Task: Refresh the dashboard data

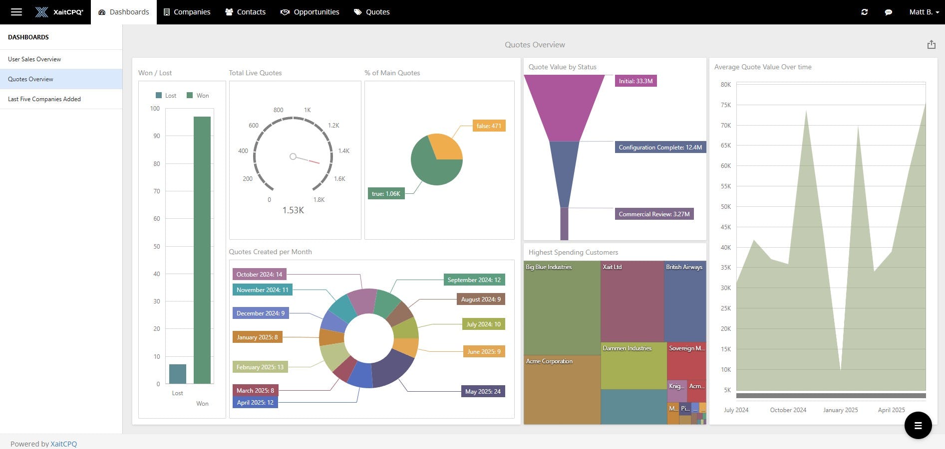Action: (x=865, y=11)
